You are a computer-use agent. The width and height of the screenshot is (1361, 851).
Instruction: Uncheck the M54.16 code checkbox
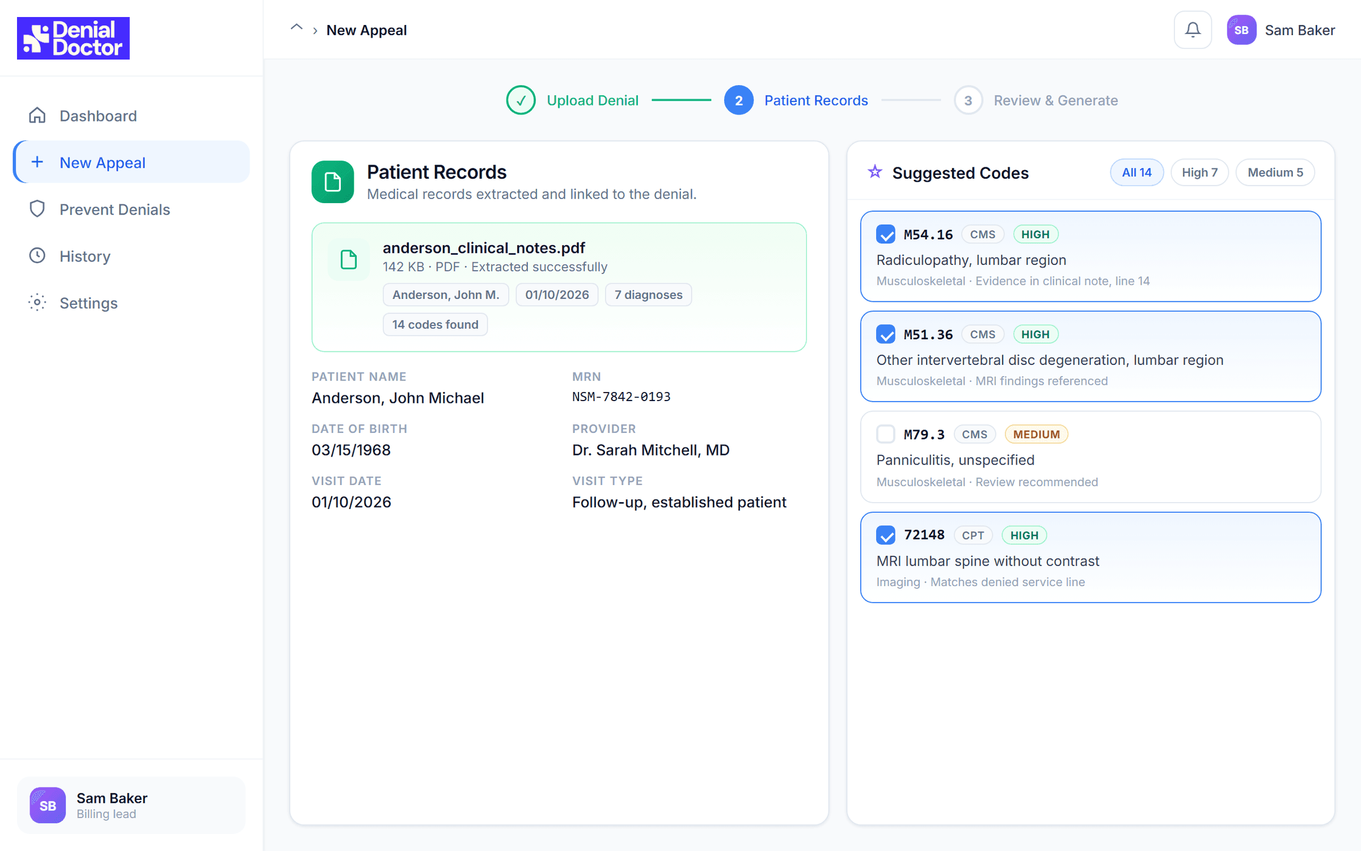pos(886,234)
